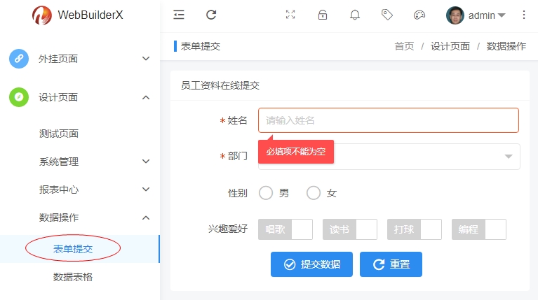The image size is (538, 300).
Task: Open the theme palette icon
Action: 419,15
